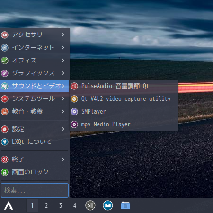This screenshot has height=213, width=213.
Task: Start mpv Media Player from its icon
Action: tap(74, 124)
